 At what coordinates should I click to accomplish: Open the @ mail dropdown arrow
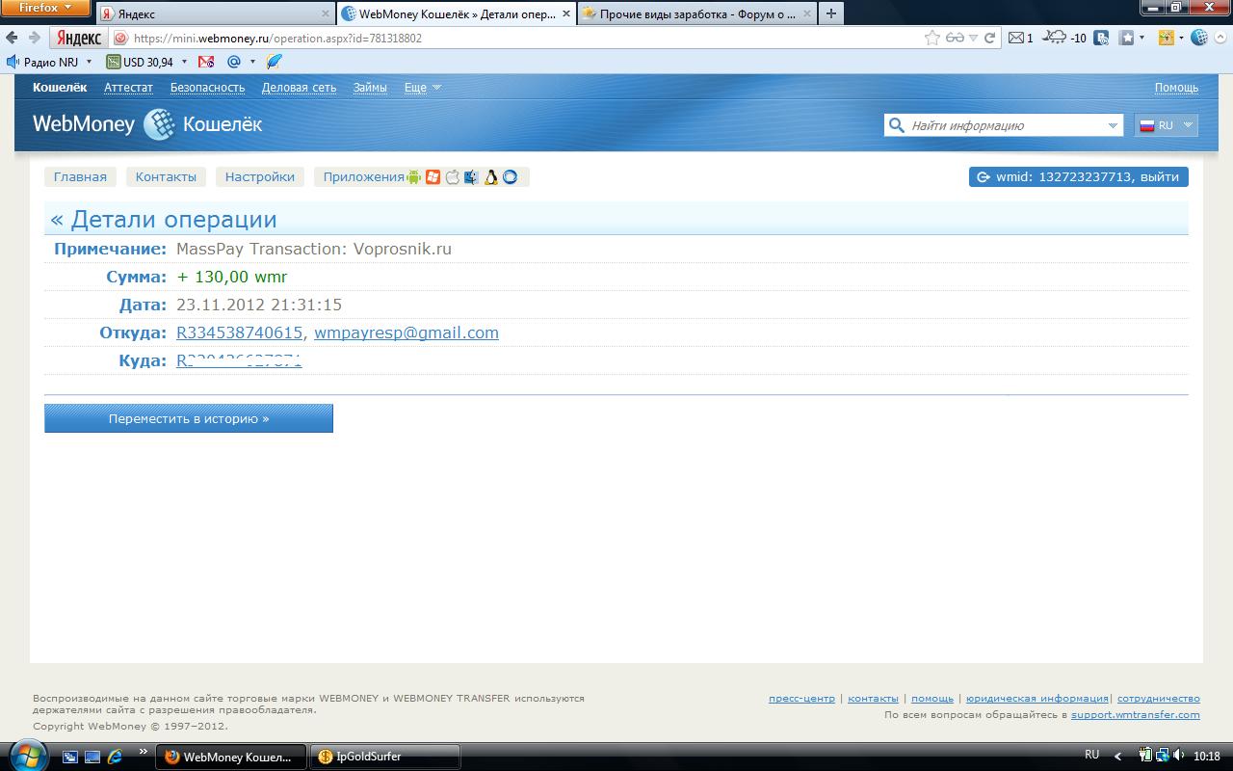click(252, 62)
